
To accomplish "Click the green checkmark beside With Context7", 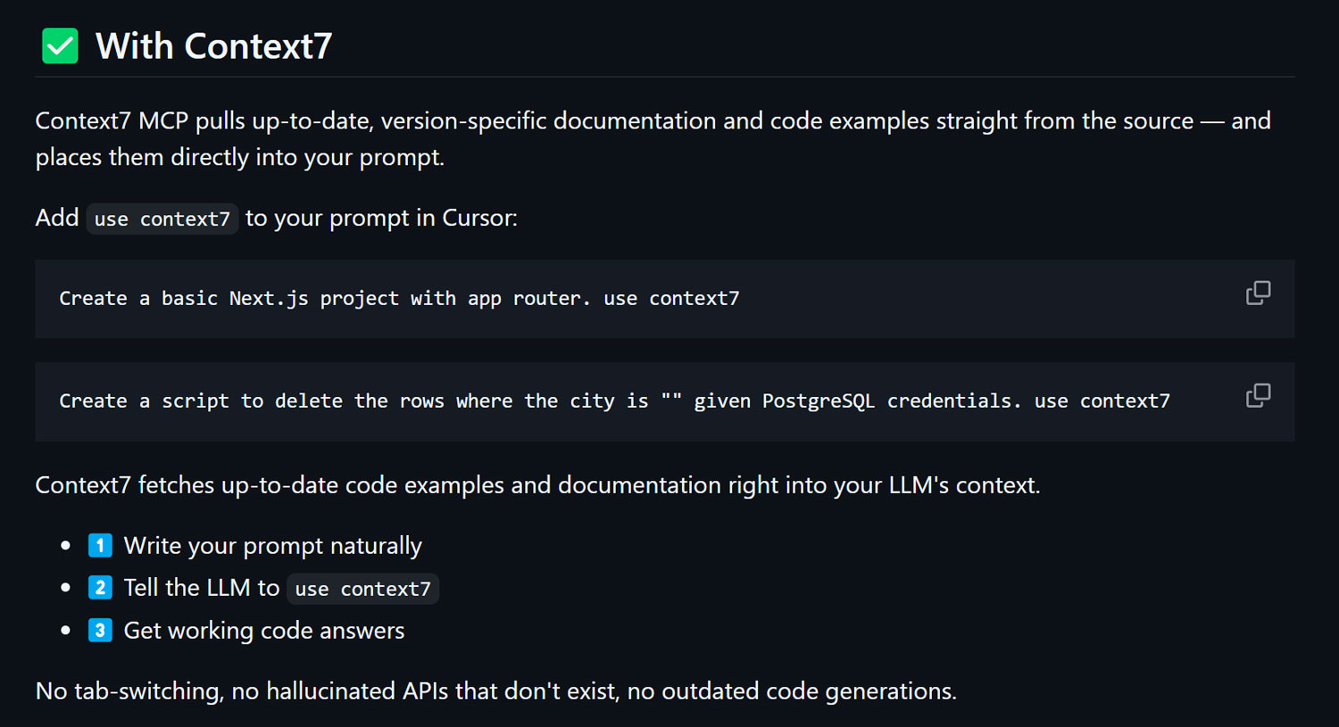I will pyautogui.click(x=60, y=46).
